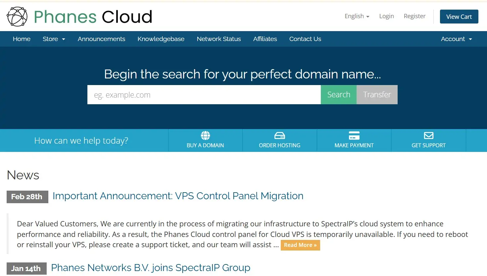The height and width of the screenshot is (276, 487).
Task: Click the View Cart button
Action: tap(459, 17)
